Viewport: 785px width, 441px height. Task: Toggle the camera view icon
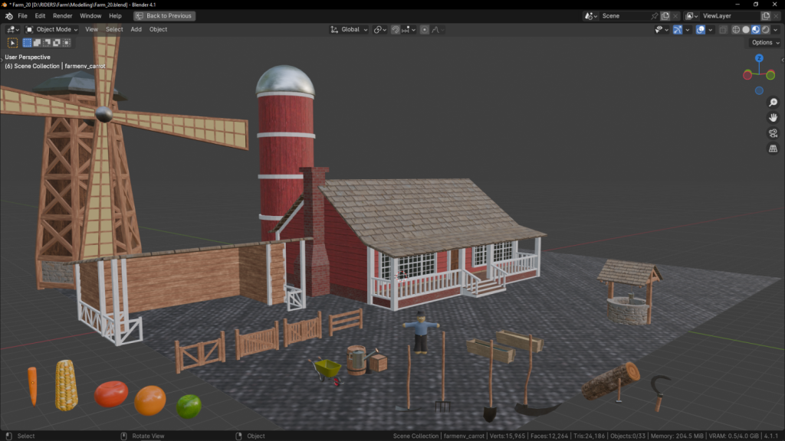[x=773, y=133]
